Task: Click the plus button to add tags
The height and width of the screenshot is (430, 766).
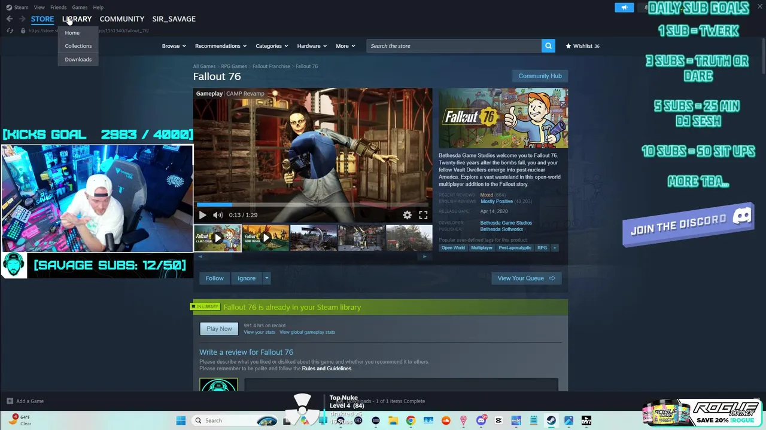Action: pyautogui.click(x=554, y=248)
